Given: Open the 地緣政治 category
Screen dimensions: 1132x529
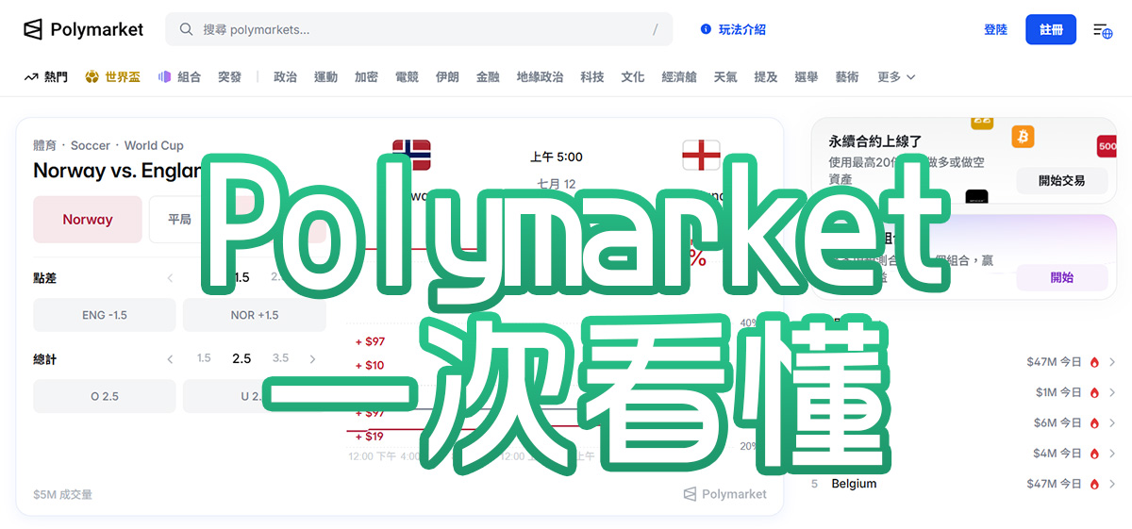Looking at the screenshot, I should (540, 77).
